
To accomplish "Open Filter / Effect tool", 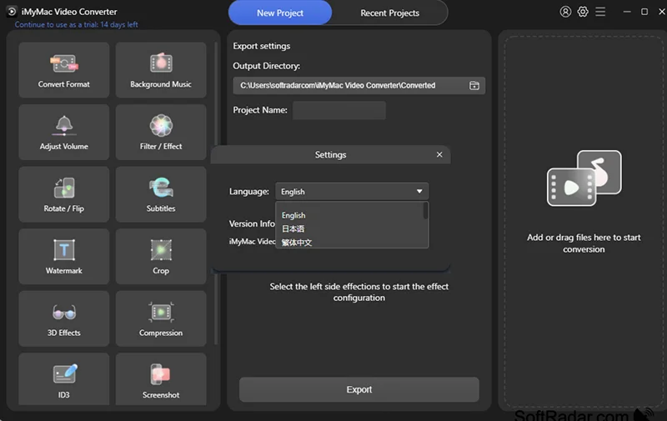I will pos(161,133).
